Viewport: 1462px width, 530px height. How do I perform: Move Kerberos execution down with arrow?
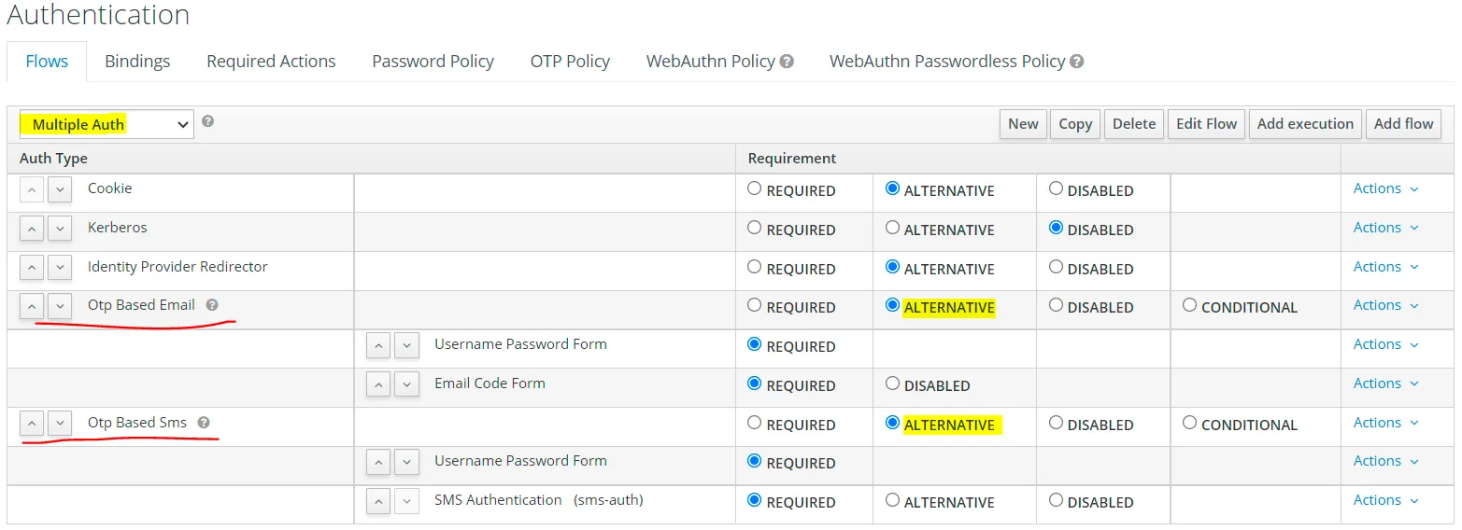(60, 229)
